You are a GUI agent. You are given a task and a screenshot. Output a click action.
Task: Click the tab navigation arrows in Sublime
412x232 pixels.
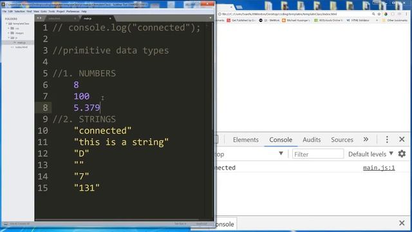tap(39, 18)
